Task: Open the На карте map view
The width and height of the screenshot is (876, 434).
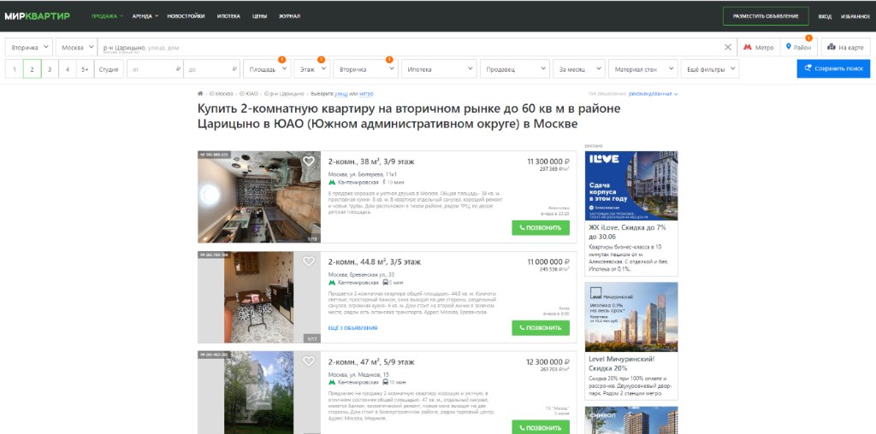Action: tap(845, 48)
